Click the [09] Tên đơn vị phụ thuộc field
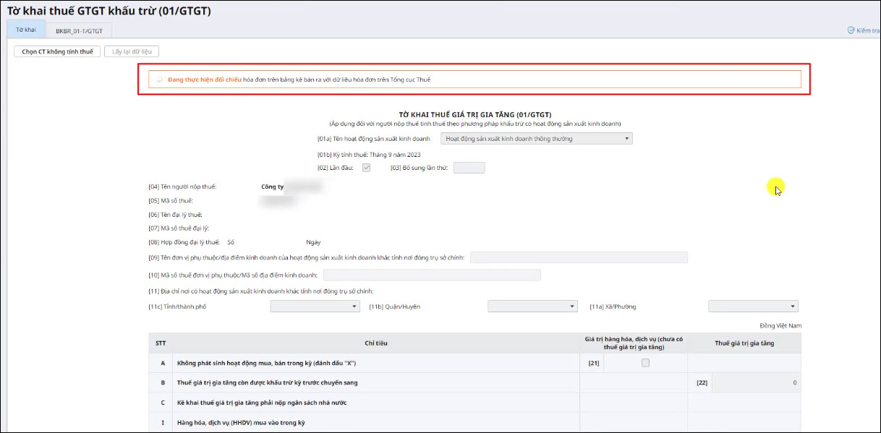 pyautogui.click(x=579, y=257)
